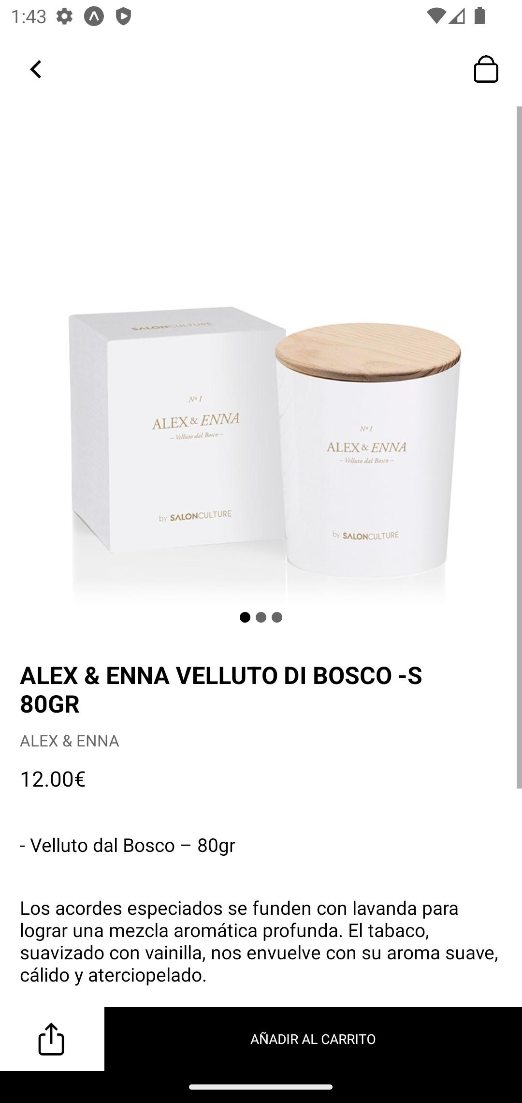Select the first image indicator dot
This screenshot has height=1103, width=522.
[245, 617]
